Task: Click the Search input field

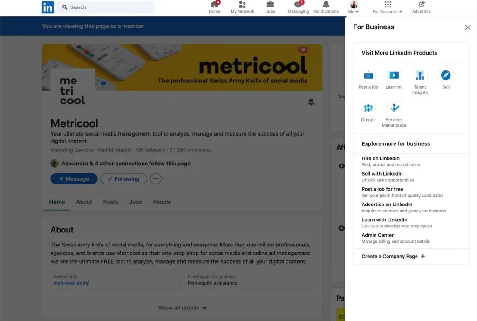Action: pyautogui.click(x=106, y=7)
